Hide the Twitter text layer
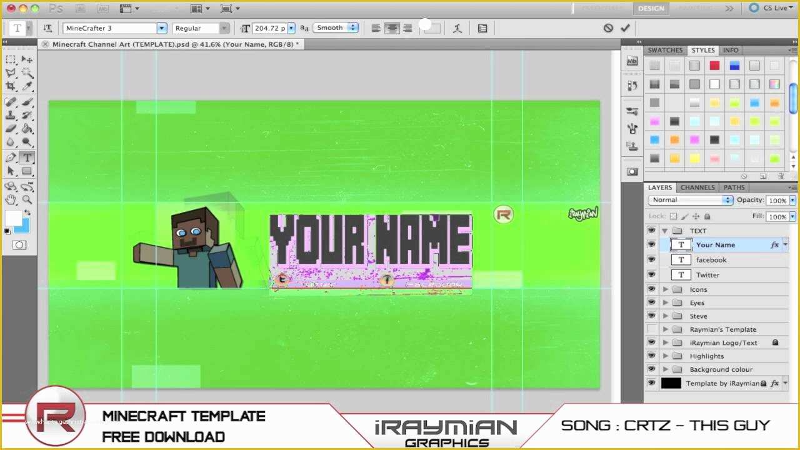The width and height of the screenshot is (800, 450). pyautogui.click(x=651, y=275)
